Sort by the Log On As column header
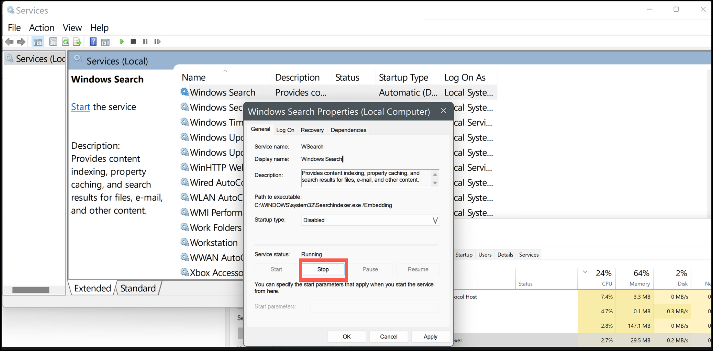This screenshot has width=713, height=351. 469,77
